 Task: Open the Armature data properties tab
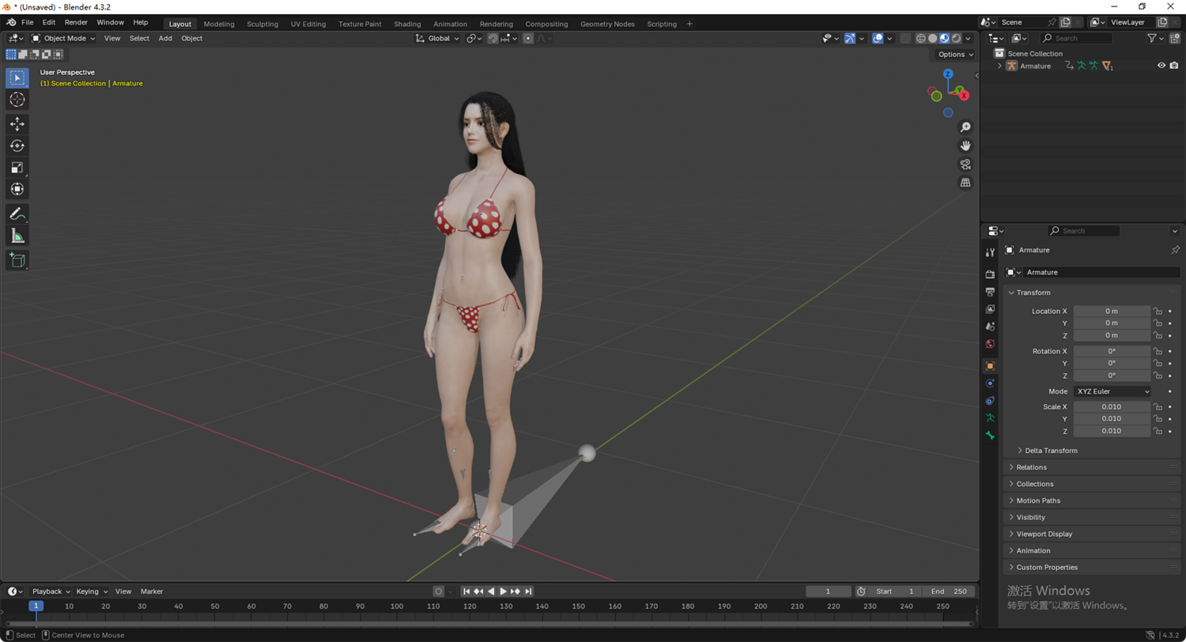[990, 418]
